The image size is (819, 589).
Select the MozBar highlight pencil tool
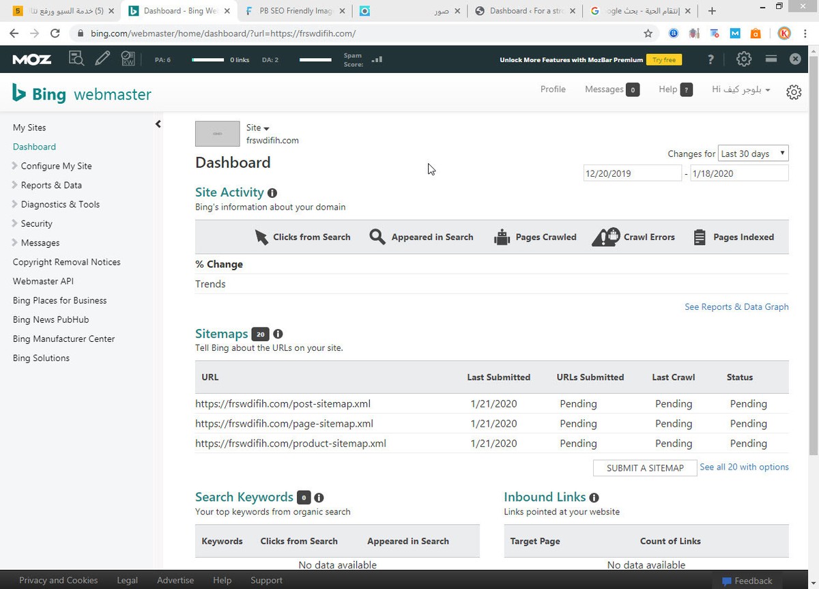(x=102, y=59)
